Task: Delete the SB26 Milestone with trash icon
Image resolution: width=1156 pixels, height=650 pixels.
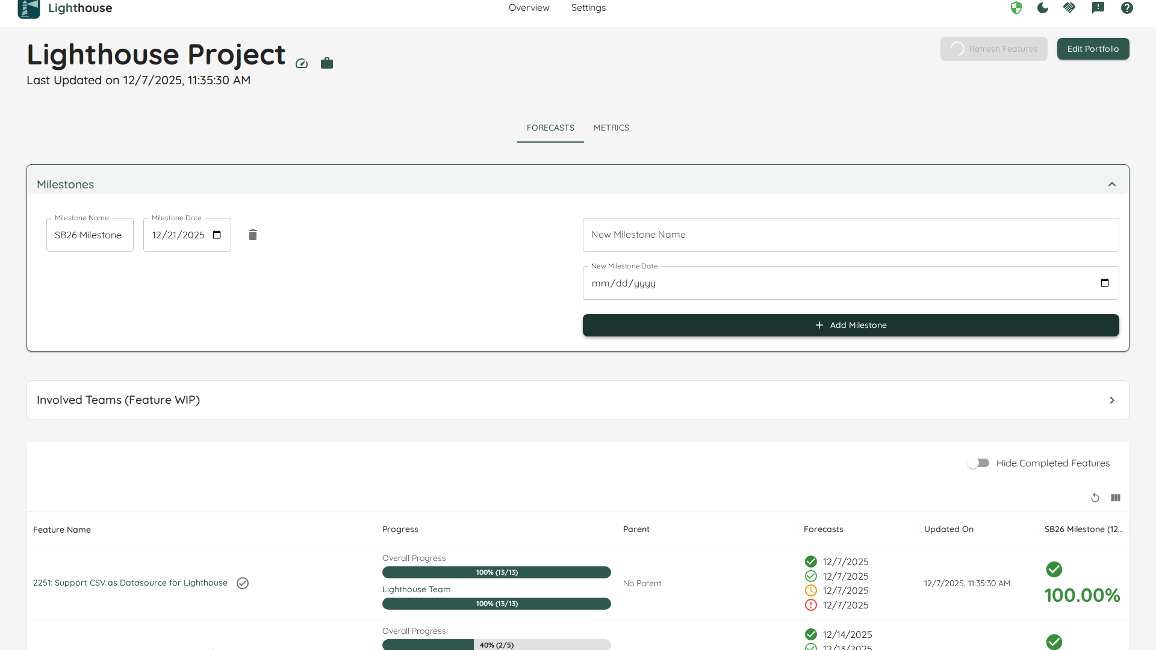Action: click(253, 235)
